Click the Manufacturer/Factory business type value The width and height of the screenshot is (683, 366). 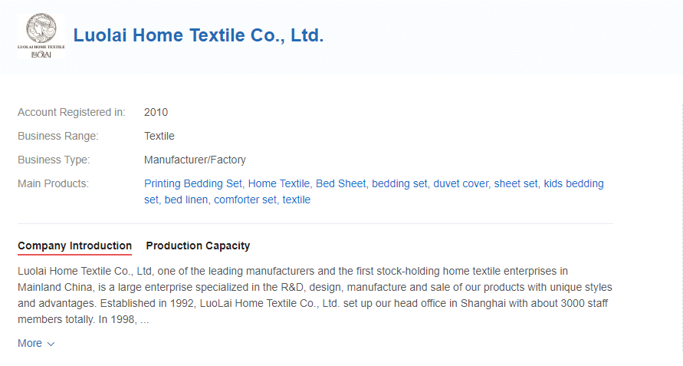[x=195, y=160]
